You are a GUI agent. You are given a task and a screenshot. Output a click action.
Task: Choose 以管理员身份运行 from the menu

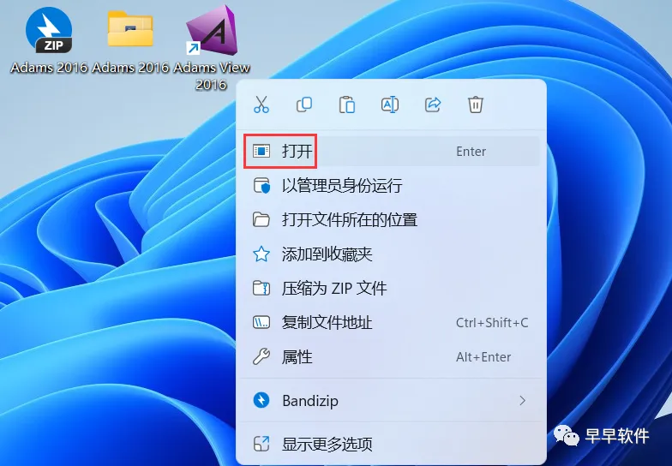click(391, 185)
